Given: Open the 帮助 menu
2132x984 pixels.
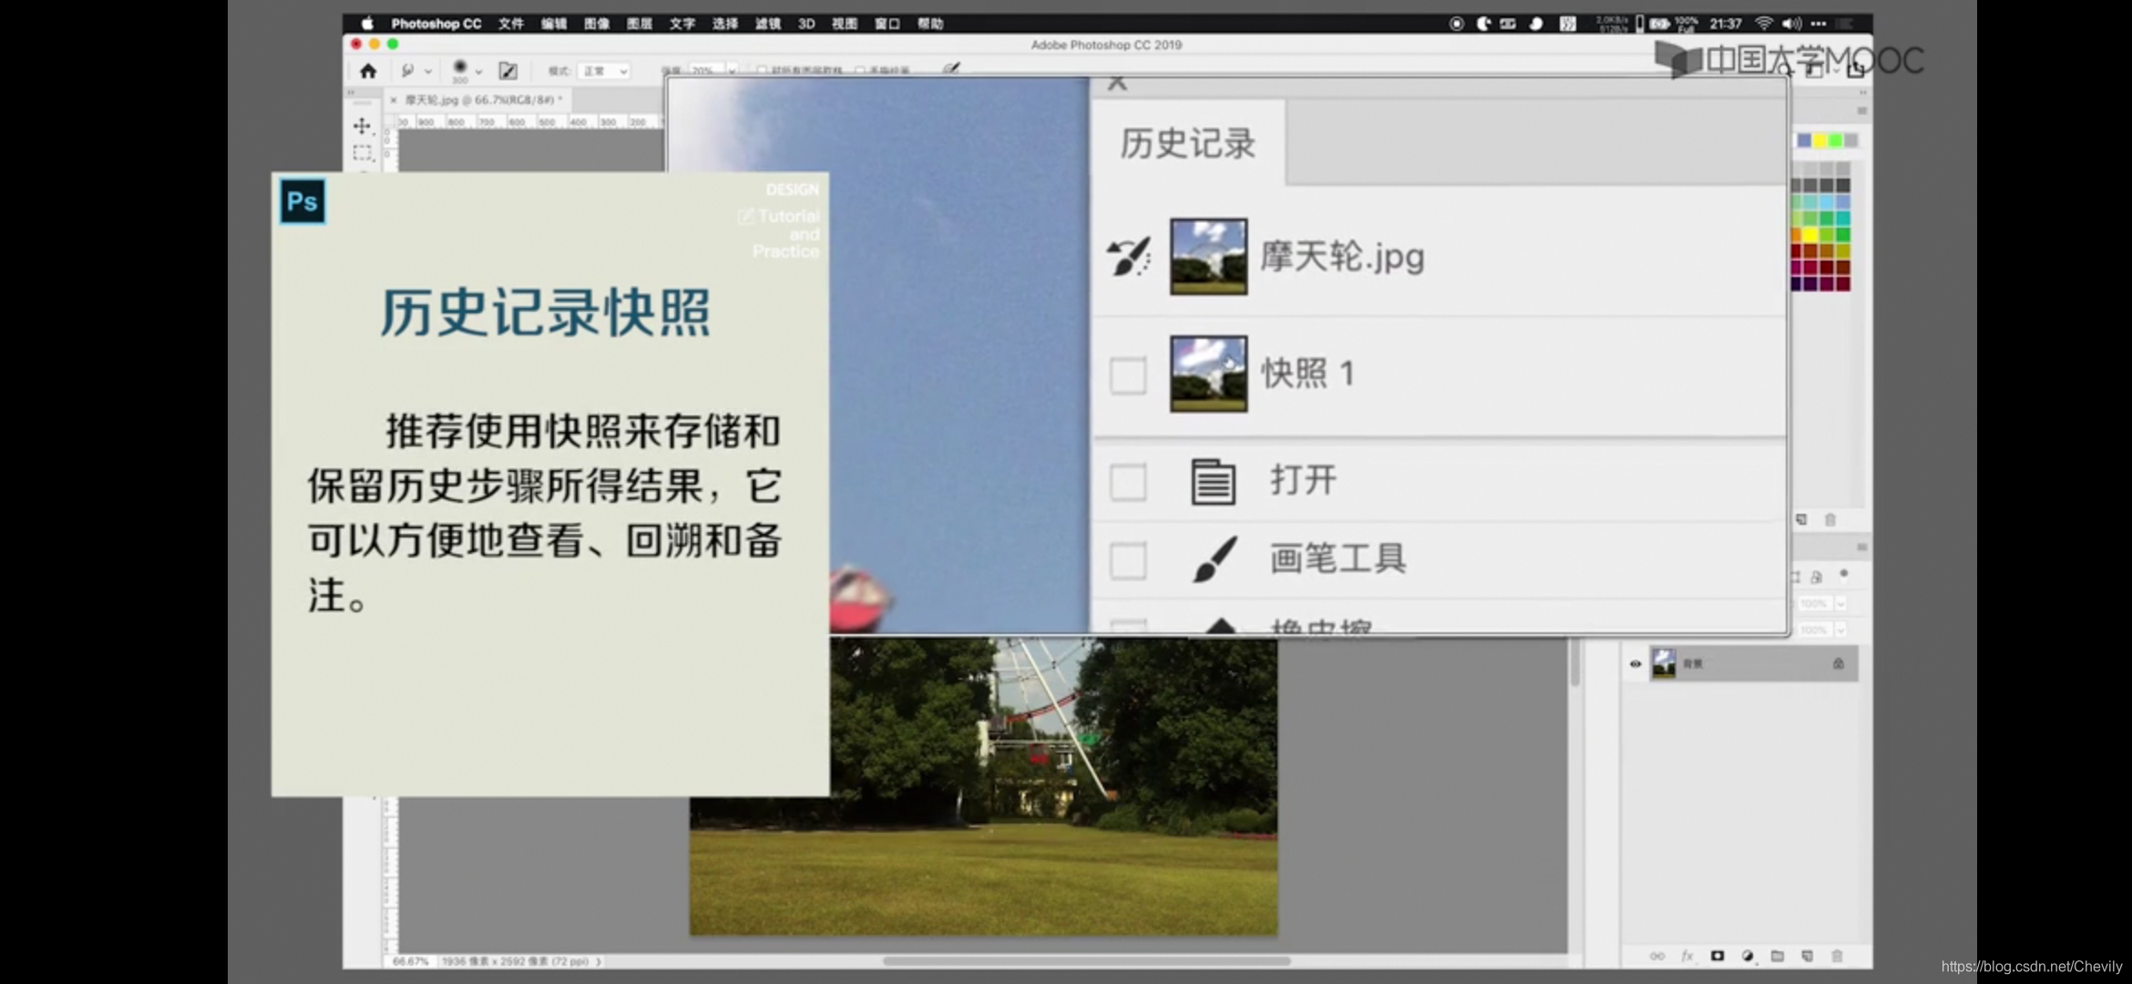Looking at the screenshot, I should 929,24.
